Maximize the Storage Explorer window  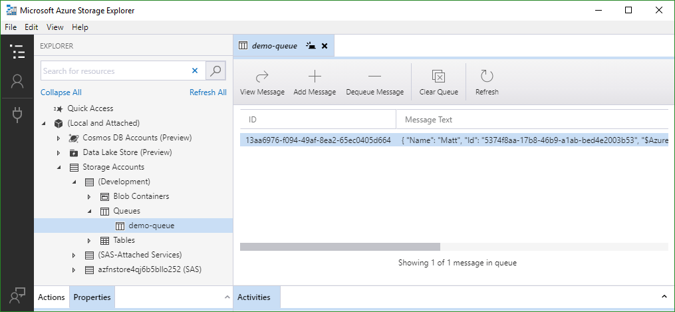628,11
